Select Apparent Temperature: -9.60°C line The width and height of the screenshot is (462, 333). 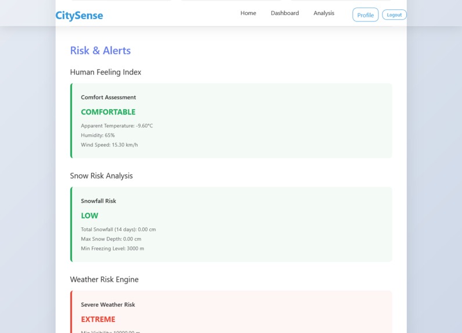117,126
